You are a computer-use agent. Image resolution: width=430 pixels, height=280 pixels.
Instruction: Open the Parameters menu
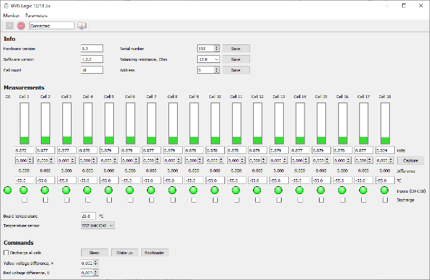pos(37,16)
